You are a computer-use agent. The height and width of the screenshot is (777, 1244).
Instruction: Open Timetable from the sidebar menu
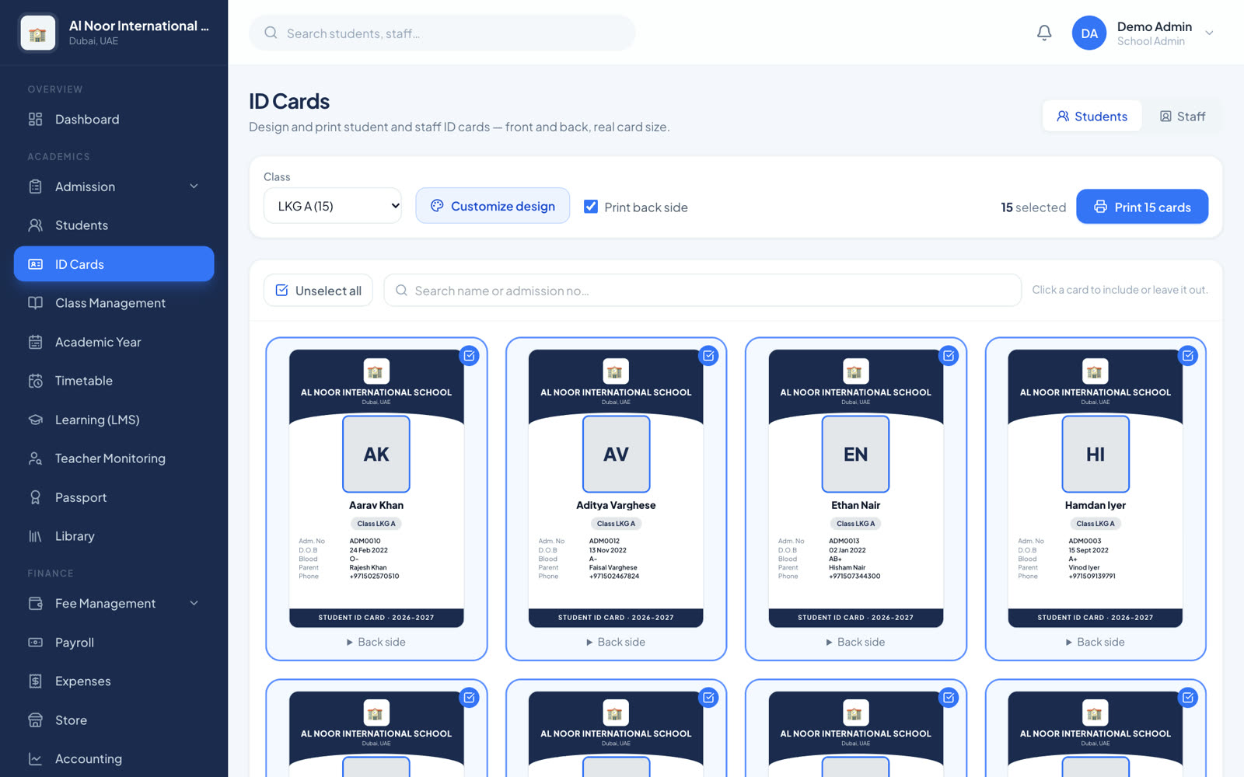click(x=114, y=381)
